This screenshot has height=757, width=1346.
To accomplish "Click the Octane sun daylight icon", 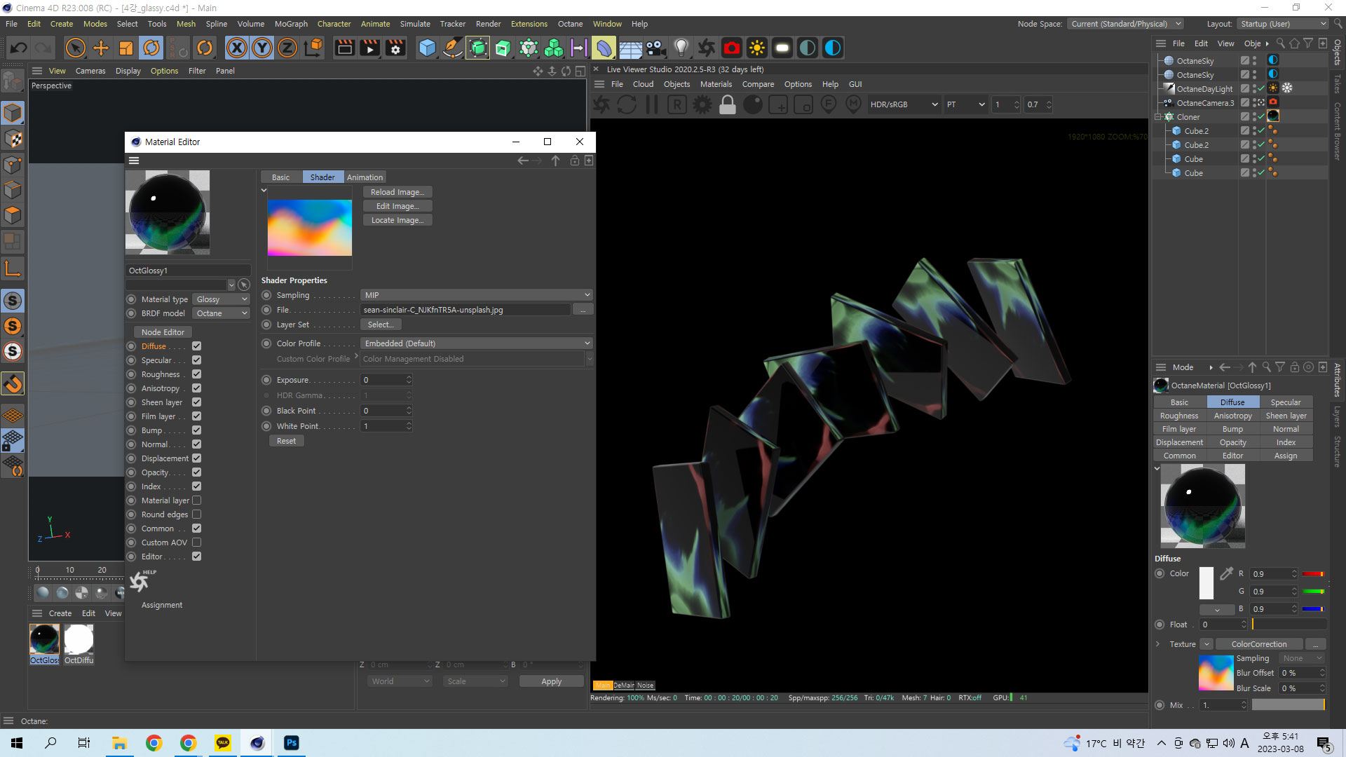I will (757, 48).
